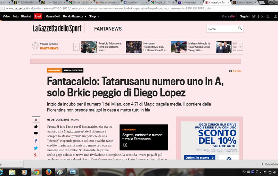Switch to Facebook SportNews browser tab
The width and height of the screenshot is (278, 176).
pos(135,2)
